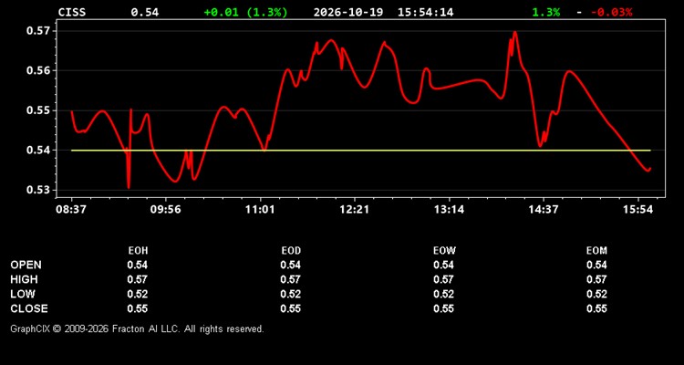Click the EOD column header
The height and width of the screenshot is (365, 684).
[291, 251]
